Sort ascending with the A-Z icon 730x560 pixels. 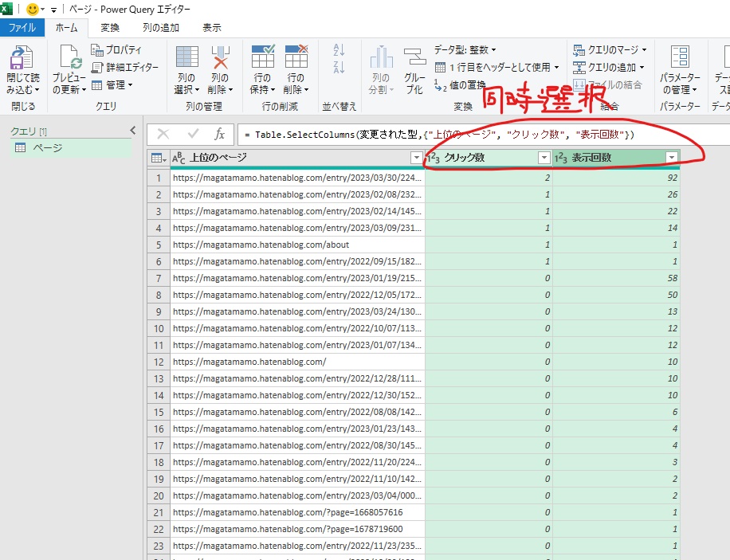pos(339,49)
